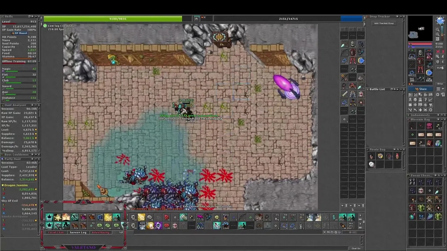Image resolution: width=447 pixels, height=251 pixels.
Task: Click the Level 913 skill row
Action: pos(19,22)
